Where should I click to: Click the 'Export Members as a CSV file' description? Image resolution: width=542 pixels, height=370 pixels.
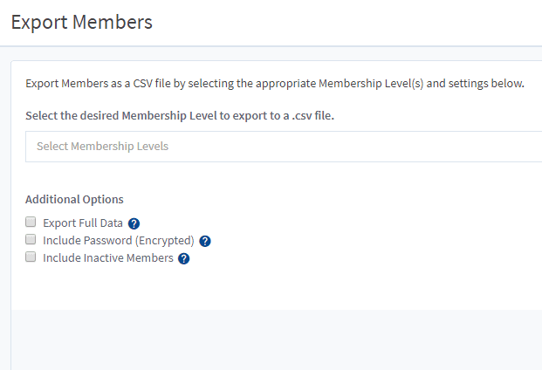tap(275, 84)
